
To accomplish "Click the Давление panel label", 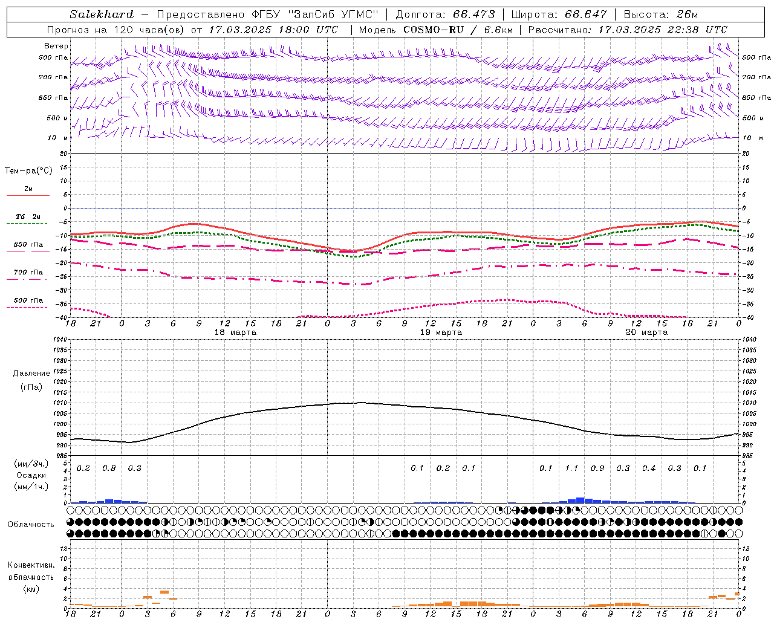I will pyautogui.click(x=31, y=374).
